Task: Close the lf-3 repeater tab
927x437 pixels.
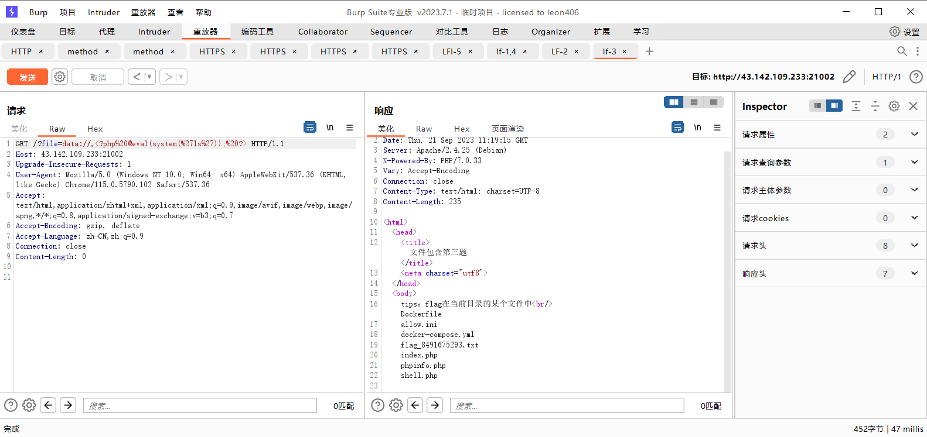Action: pyautogui.click(x=625, y=51)
